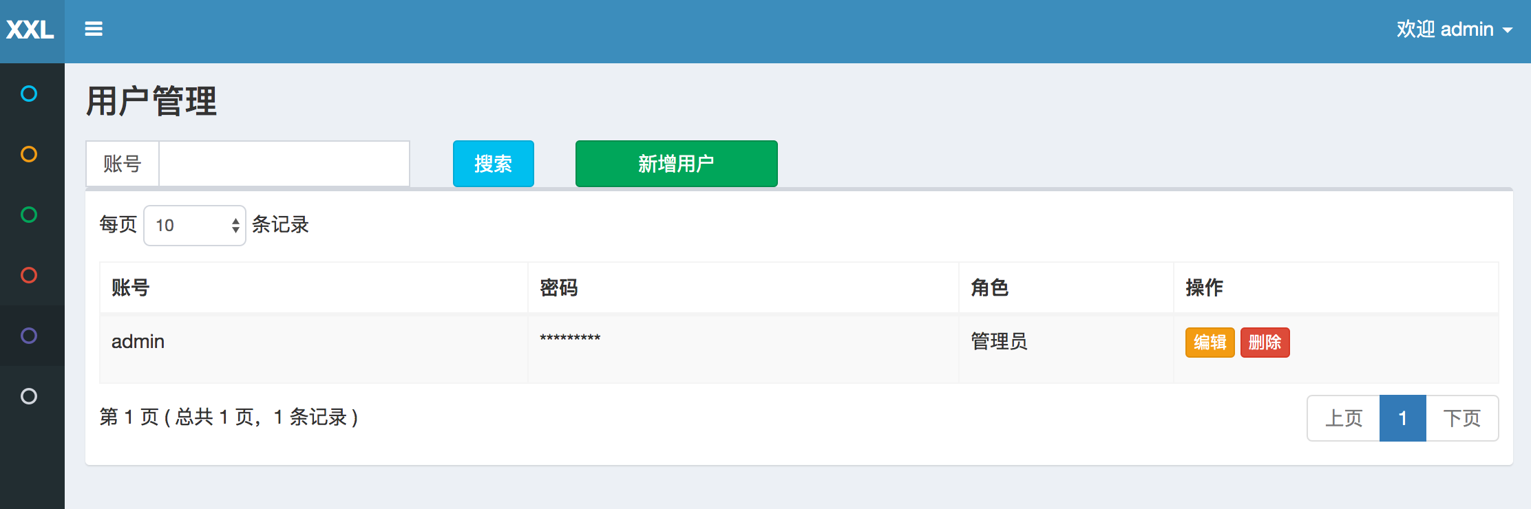
Task: Click the 角色 column header
Action: coord(989,288)
